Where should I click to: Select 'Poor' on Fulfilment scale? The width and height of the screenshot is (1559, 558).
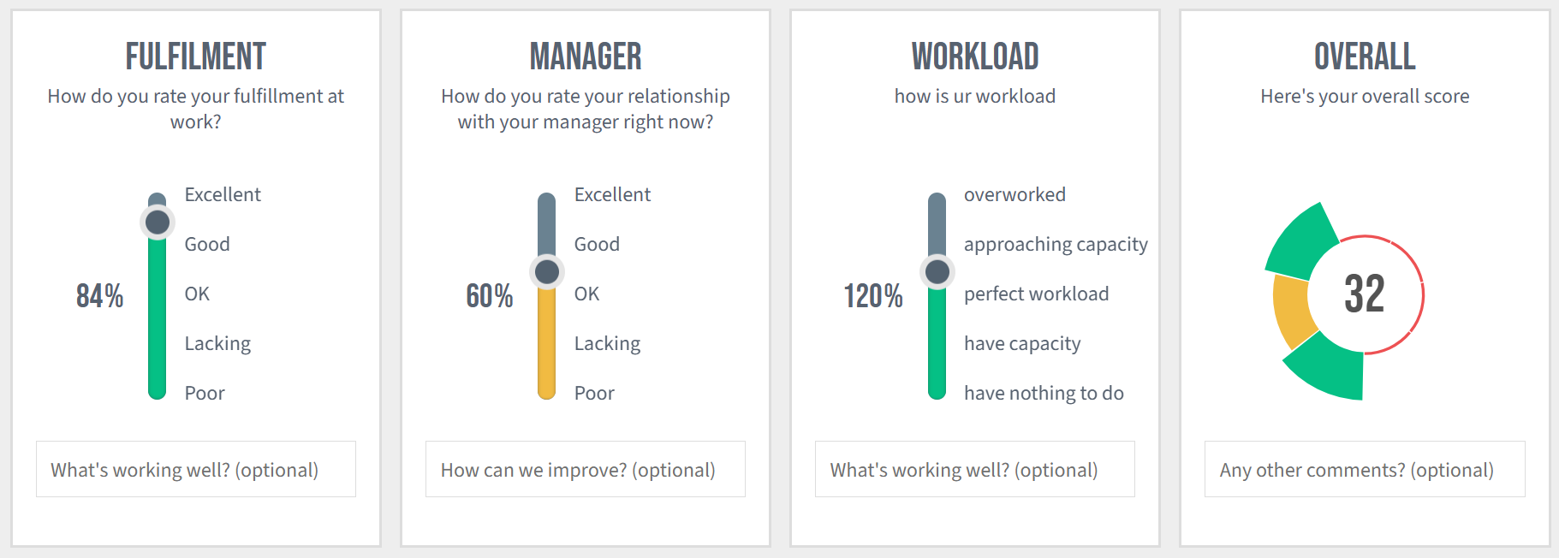point(205,393)
